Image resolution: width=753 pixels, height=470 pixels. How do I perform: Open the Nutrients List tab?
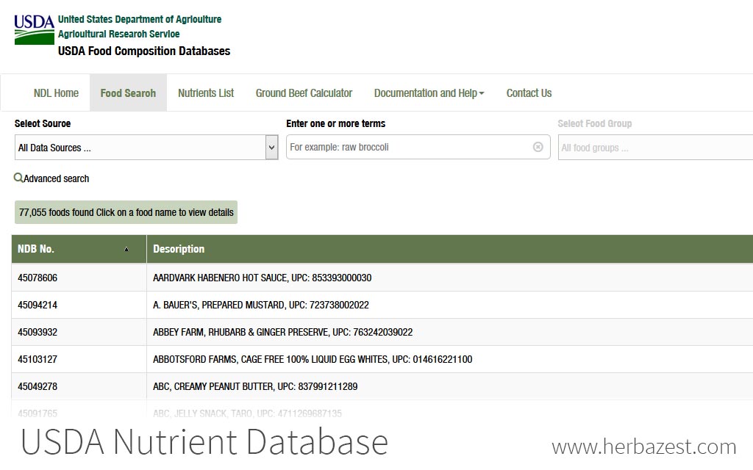click(206, 93)
